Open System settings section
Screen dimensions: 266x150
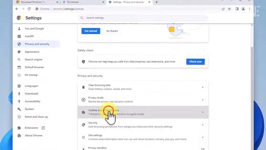click(x=29, y=109)
